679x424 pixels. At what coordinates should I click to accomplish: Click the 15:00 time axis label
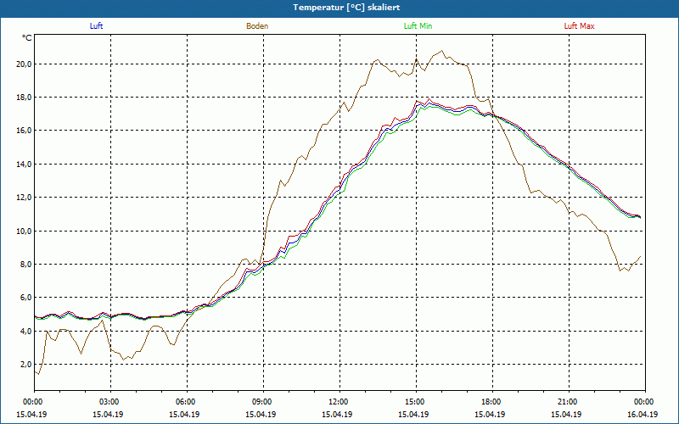click(416, 402)
